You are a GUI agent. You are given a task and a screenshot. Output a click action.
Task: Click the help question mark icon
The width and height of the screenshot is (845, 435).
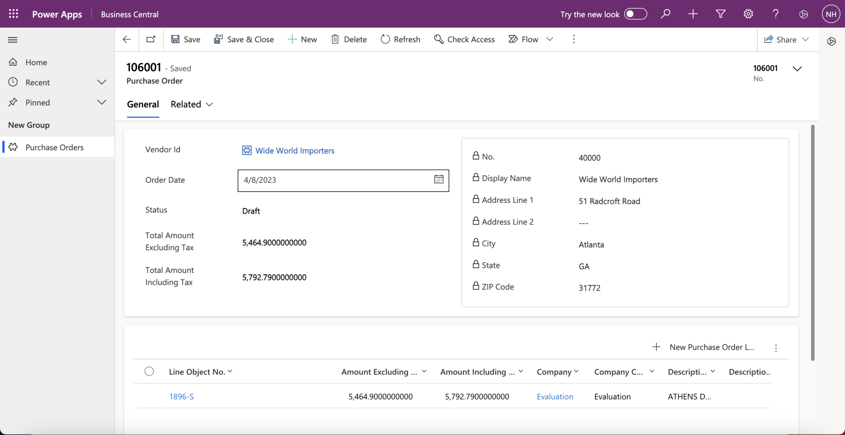[776, 14]
